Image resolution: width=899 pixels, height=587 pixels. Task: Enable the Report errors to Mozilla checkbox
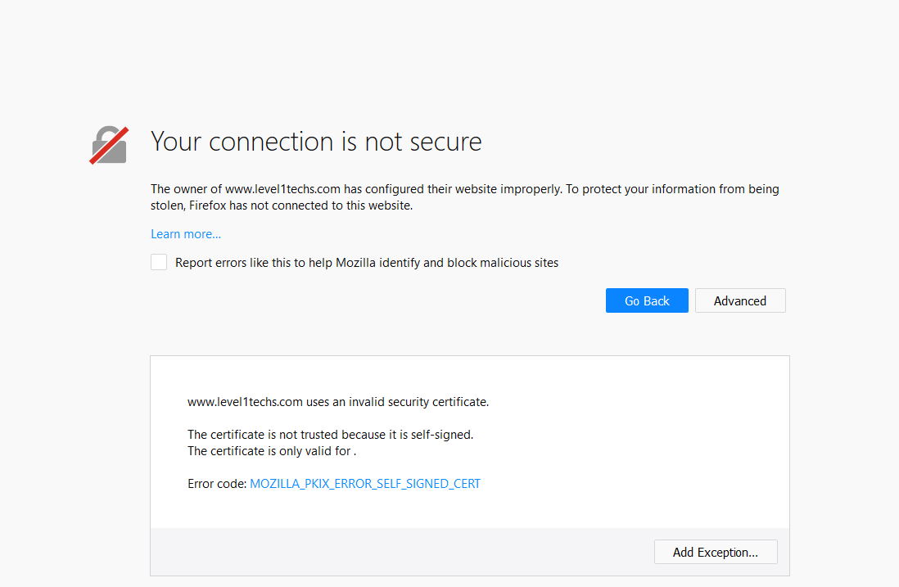(x=159, y=263)
